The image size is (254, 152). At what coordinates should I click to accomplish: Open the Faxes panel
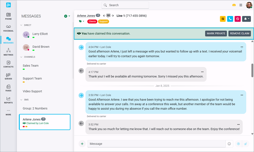8,88
